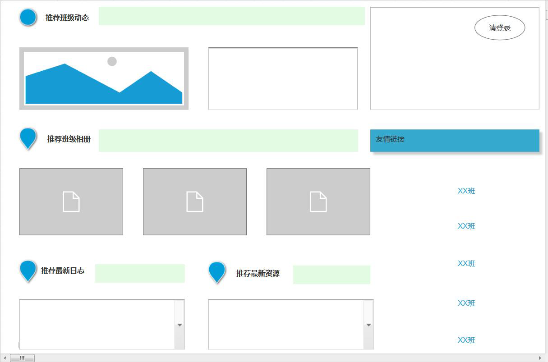Click the horizontal scrollbar thumb handle
Screen dimensions: 548x362
tap(22, 358)
